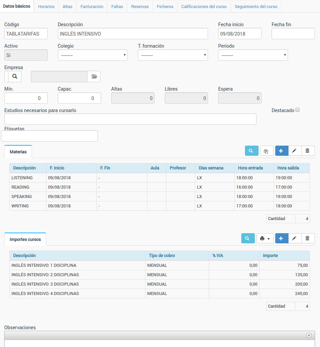Add a new importe with plus icon
Viewport: 320px width, 347px height.
pos(281,239)
